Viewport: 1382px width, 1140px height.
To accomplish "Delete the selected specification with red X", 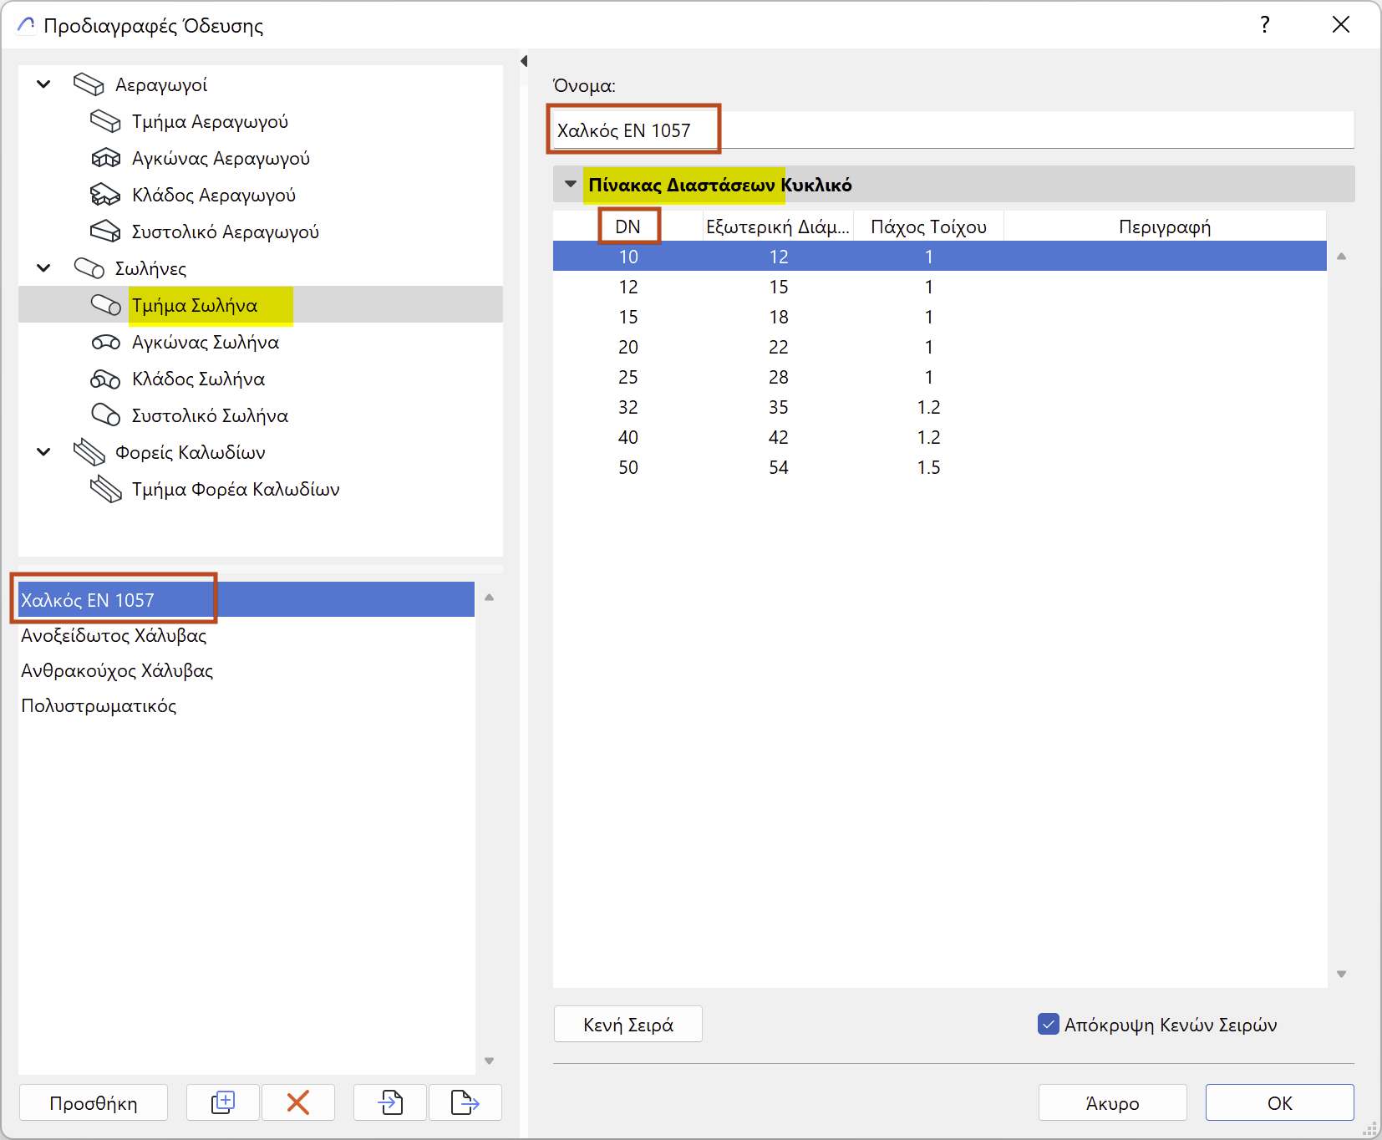I will click(298, 1102).
